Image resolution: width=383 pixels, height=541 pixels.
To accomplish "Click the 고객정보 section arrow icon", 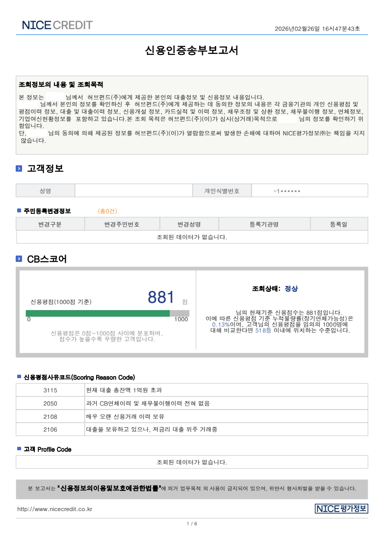I will pos(19,169).
